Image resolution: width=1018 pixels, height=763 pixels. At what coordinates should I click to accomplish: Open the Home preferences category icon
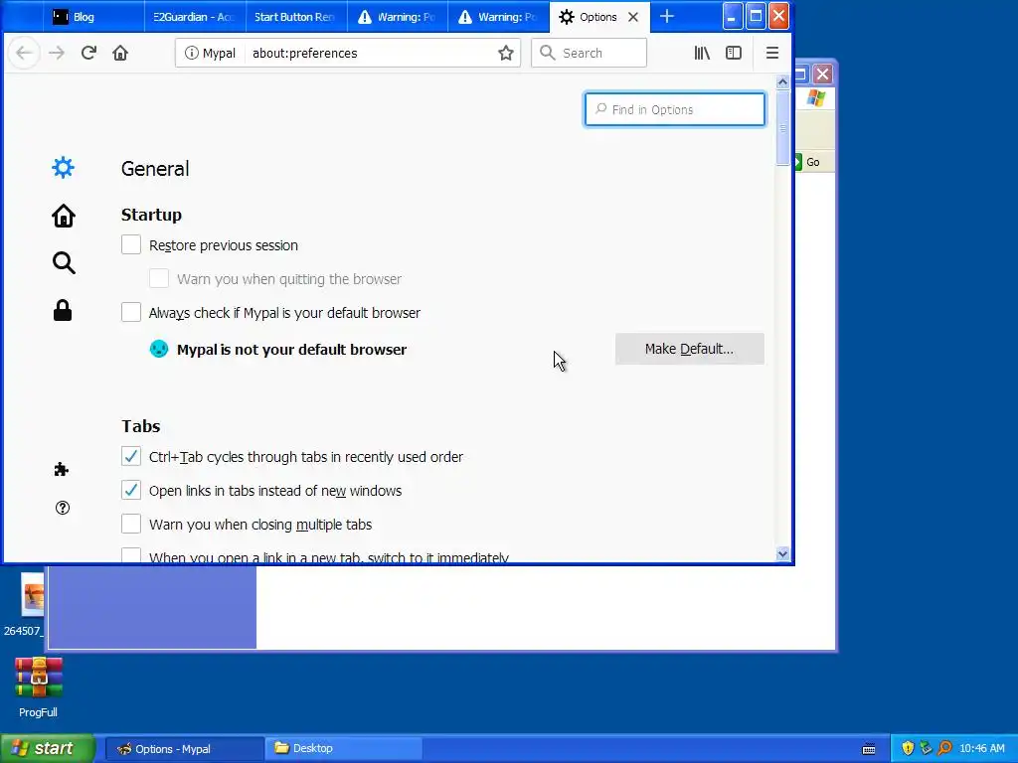[x=63, y=216]
